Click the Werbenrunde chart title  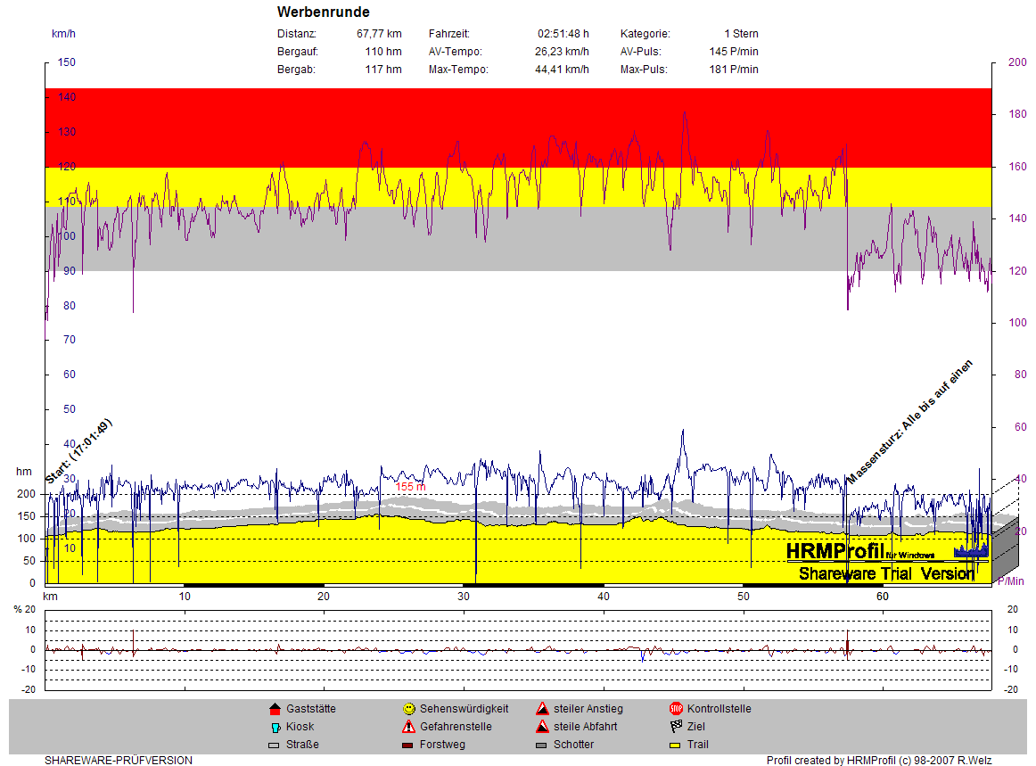point(323,12)
